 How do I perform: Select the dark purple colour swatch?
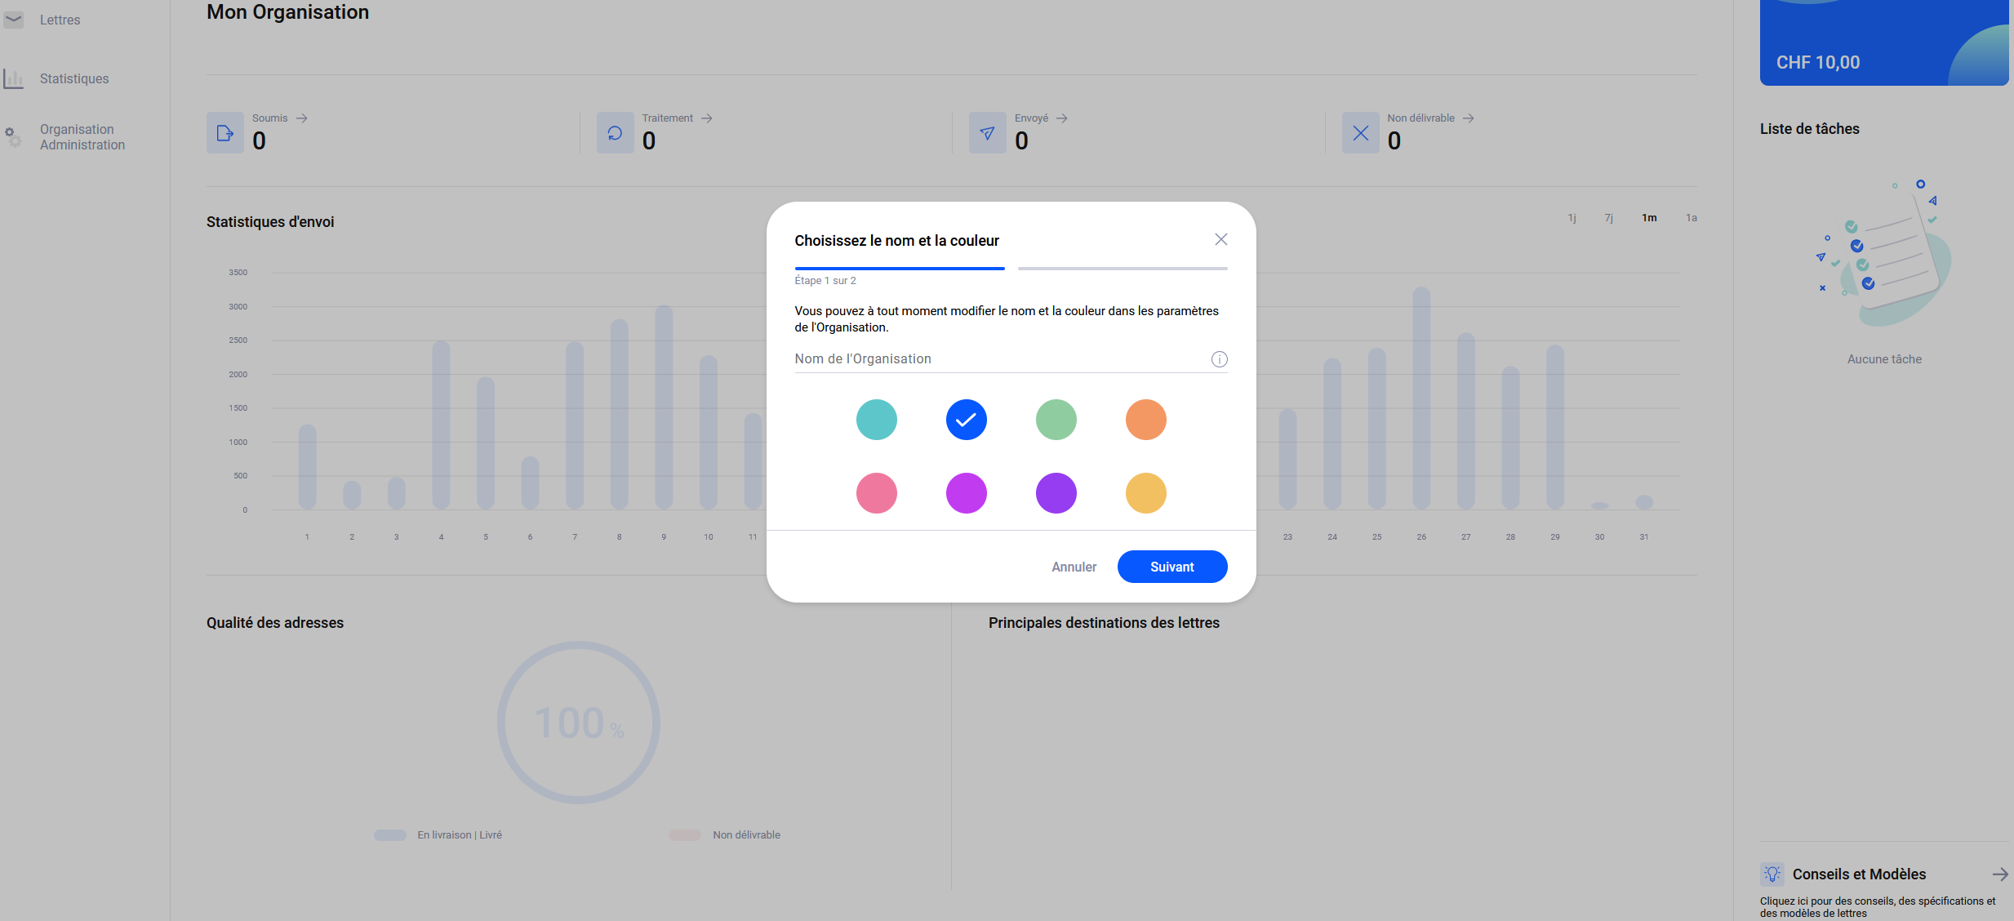(1056, 493)
